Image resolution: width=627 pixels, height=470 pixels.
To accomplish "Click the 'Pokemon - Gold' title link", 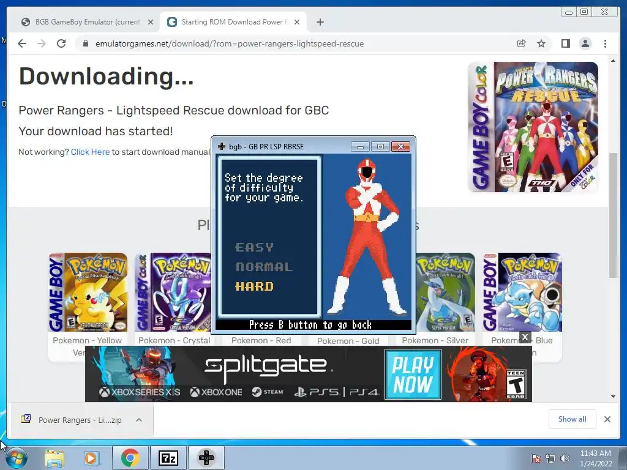I will pos(348,341).
